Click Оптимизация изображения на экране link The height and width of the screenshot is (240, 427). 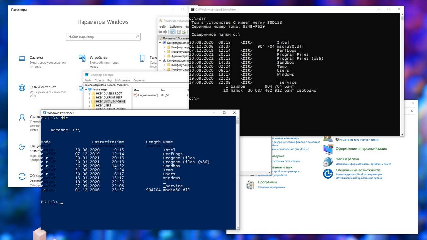[359, 178]
